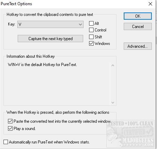The height and width of the screenshot is (149, 157).
Task: Click Capture the next key typed
Action: [50, 39]
